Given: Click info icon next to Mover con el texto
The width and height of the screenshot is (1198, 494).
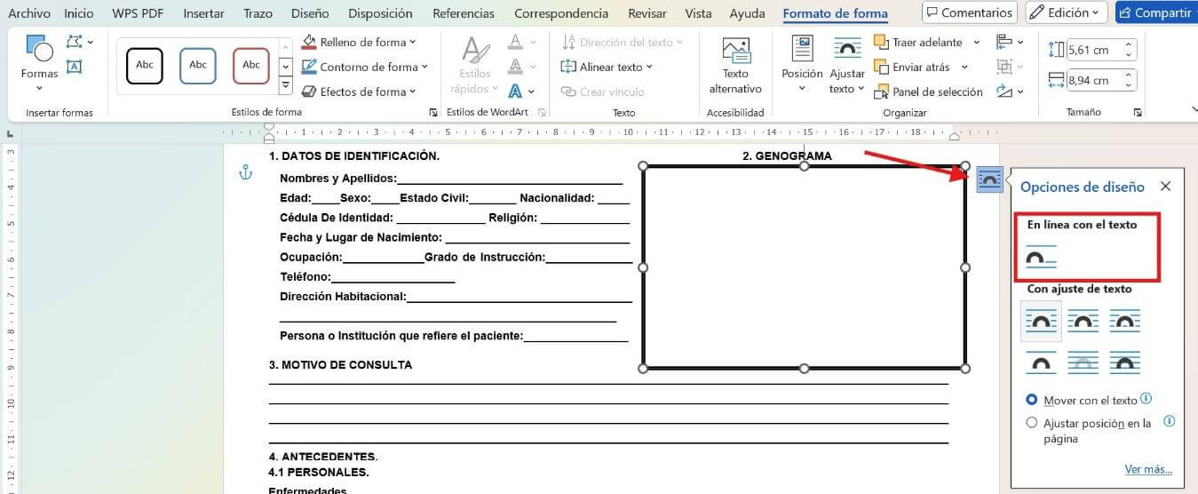Looking at the screenshot, I should [x=1146, y=399].
